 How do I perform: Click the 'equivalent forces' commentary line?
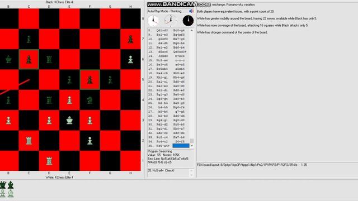(235, 11)
